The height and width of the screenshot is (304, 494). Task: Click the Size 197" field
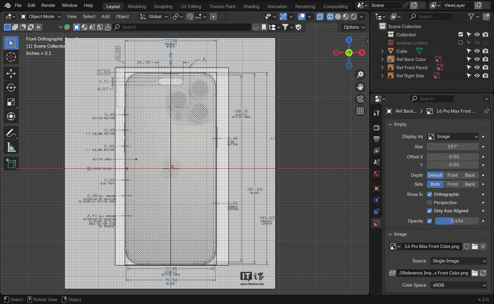pyautogui.click(x=453, y=147)
